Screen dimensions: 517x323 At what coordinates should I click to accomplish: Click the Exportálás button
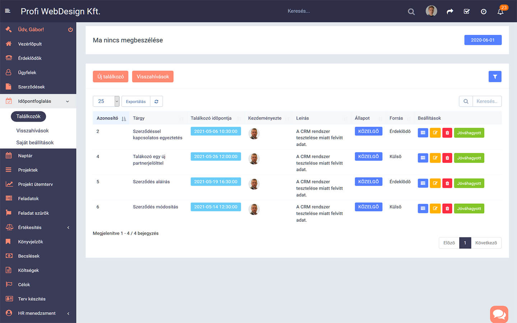tap(136, 102)
